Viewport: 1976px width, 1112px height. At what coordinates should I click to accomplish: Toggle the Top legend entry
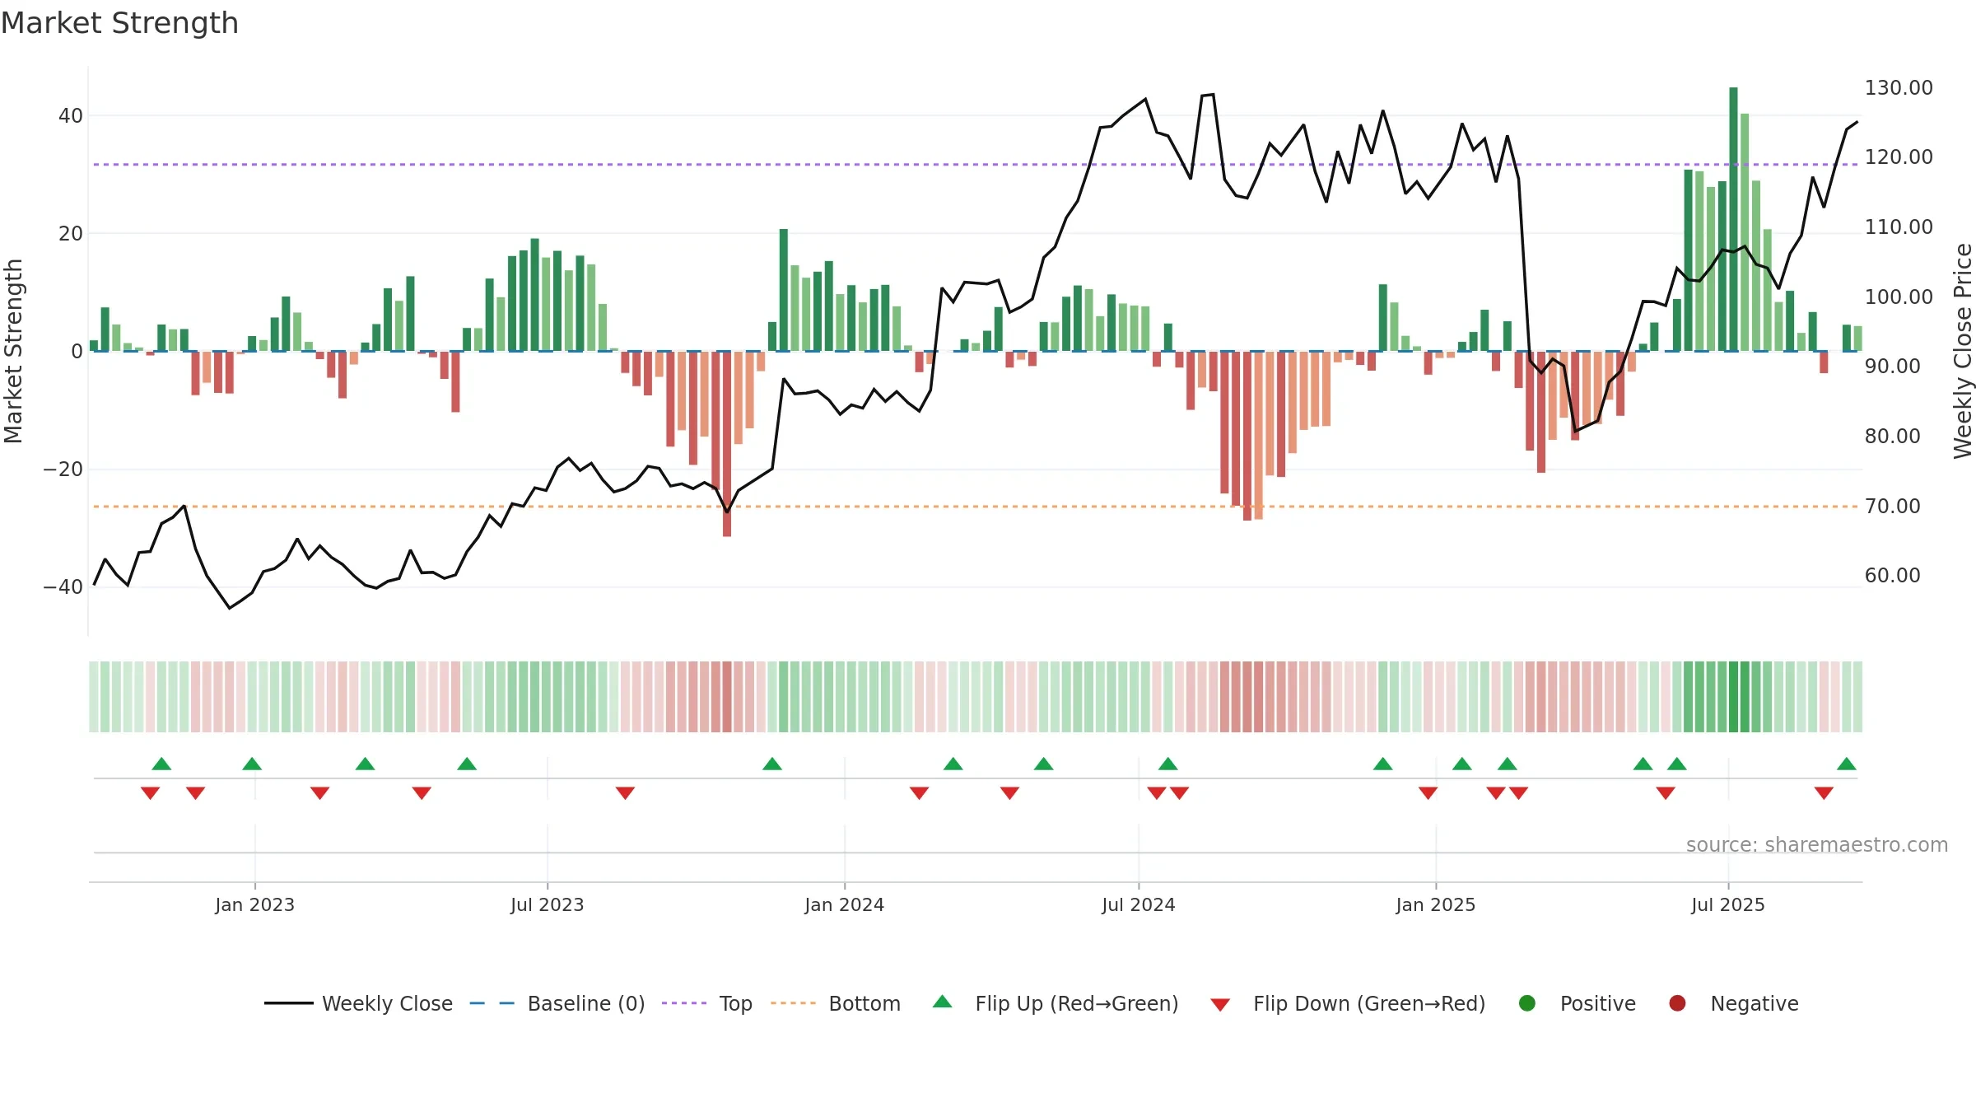point(706,1003)
